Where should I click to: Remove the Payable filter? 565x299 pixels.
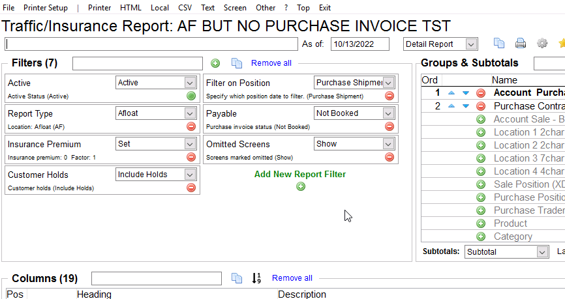point(389,126)
